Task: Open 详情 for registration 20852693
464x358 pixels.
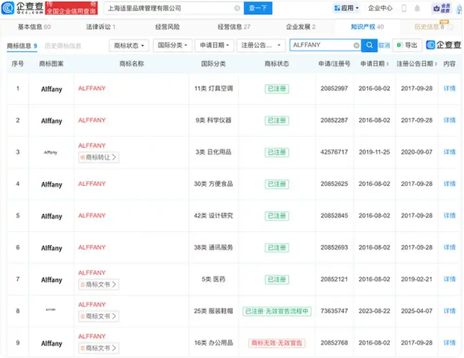Action: click(449, 247)
